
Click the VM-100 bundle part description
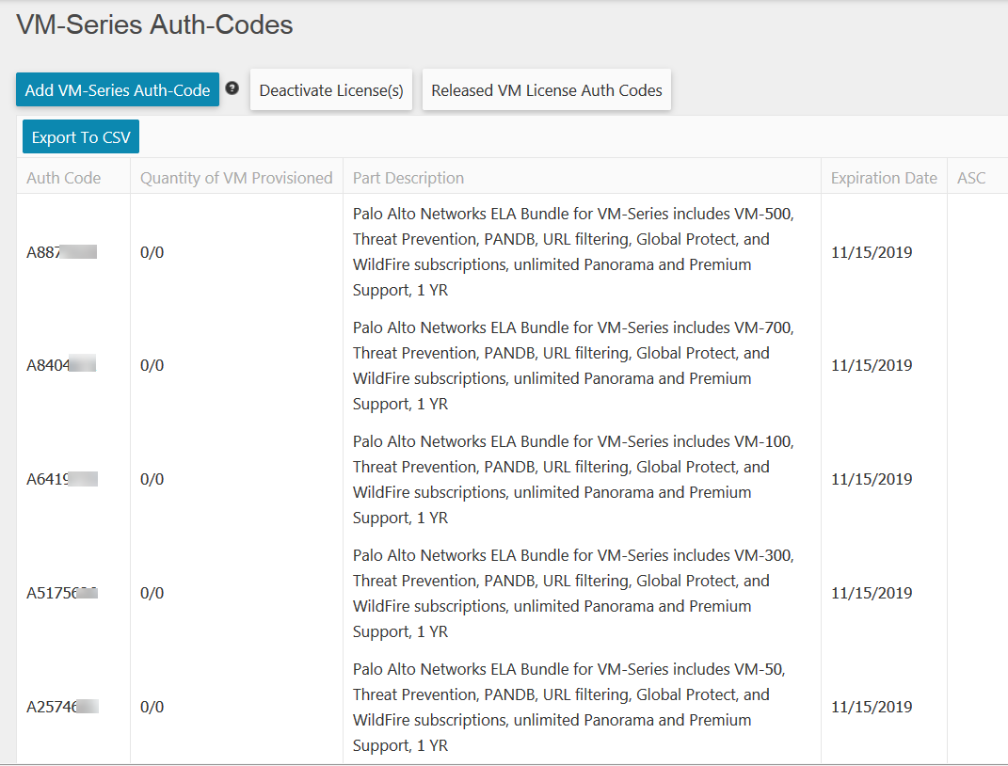pyautogui.click(x=573, y=479)
